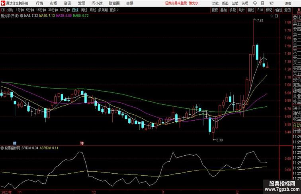Image resolution: width=301 pixels, height=194 pixels.
Task: Click the MA5: 7.32 value label
Action: pyautogui.click(x=31, y=16)
